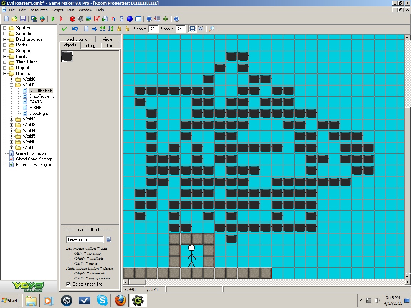Open Firefox from the taskbar
Image resolution: width=411 pixels, height=308 pixels.
[x=120, y=301]
